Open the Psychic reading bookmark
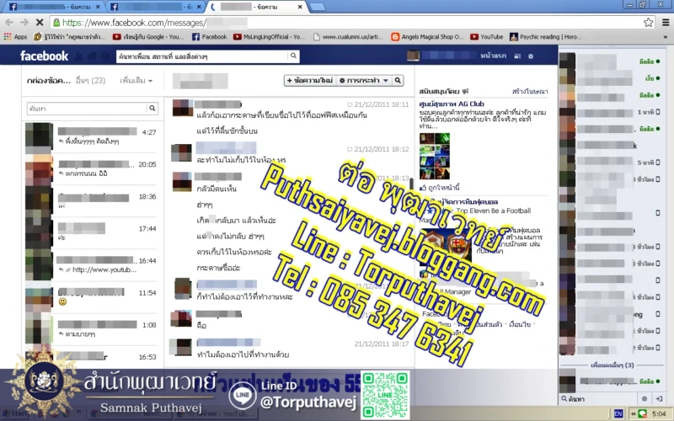This screenshot has width=674, height=421. click(546, 37)
